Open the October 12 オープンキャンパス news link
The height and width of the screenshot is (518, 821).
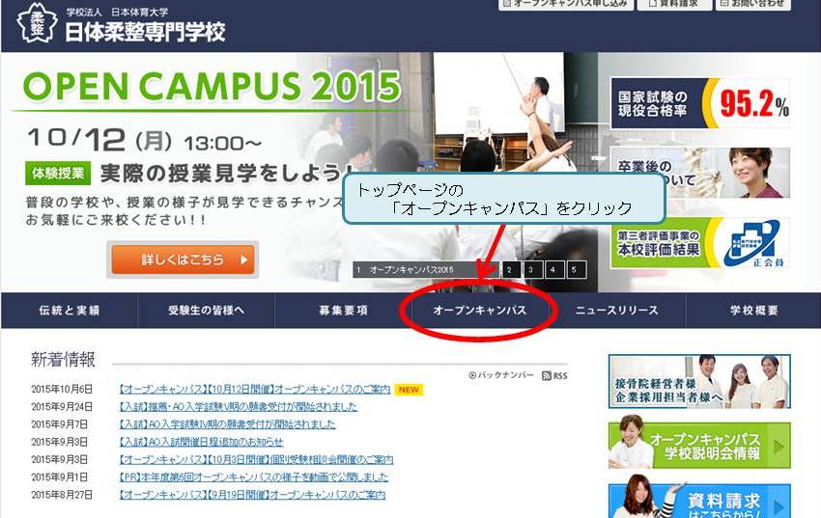[255, 390]
